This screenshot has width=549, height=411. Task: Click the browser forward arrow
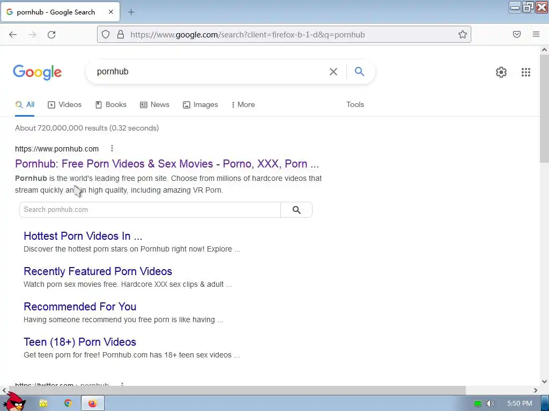click(x=32, y=34)
